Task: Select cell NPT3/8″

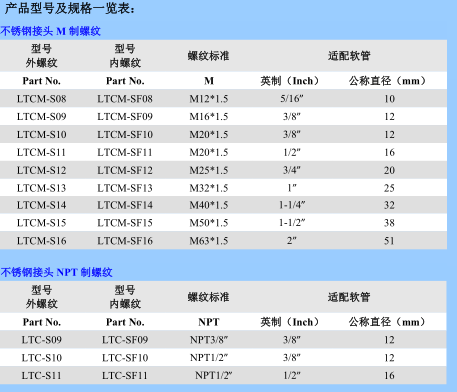Action: click(x=209, y=340)
